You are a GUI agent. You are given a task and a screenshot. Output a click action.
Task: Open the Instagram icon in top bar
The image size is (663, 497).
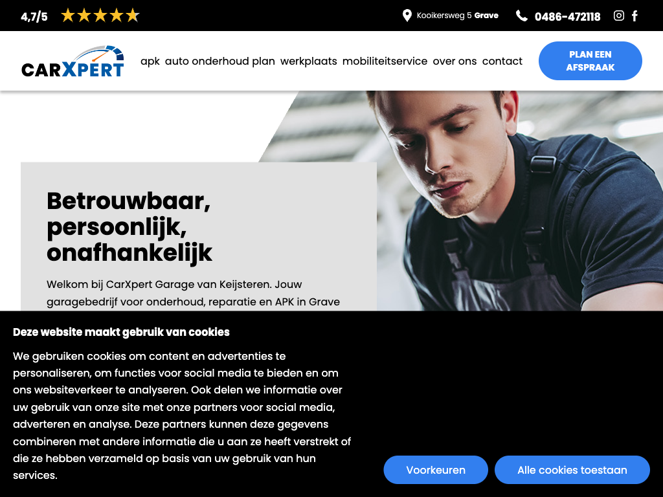(x=618, y=16)
